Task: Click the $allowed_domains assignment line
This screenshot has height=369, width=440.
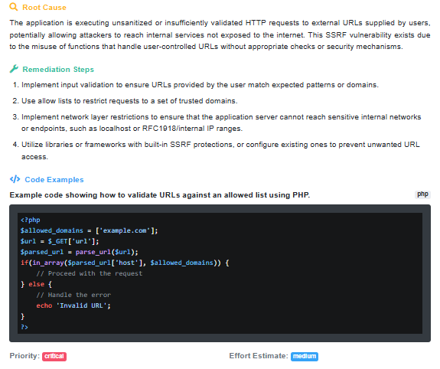Action: point(89,230)
